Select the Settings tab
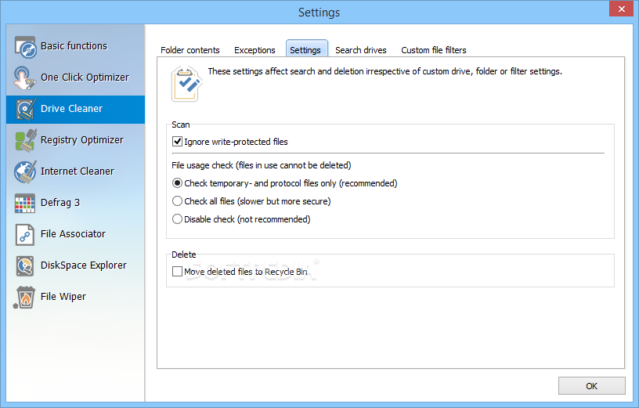The width and height of the screenshot is (639, 408). pos(306,49)
